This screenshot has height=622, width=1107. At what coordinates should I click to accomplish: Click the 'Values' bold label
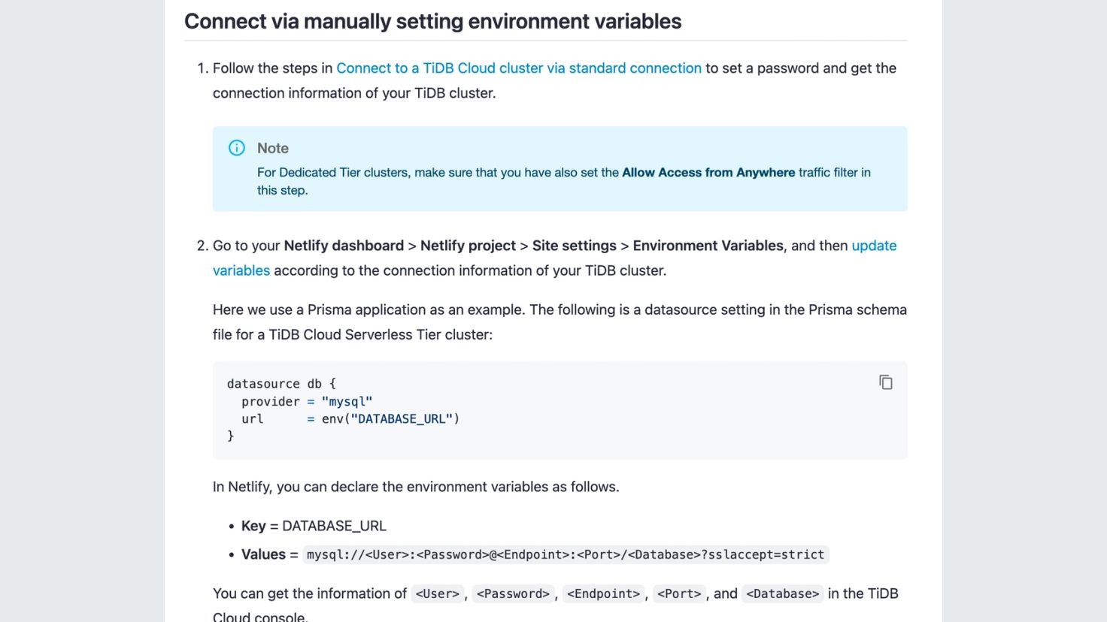tap(263, 554)
